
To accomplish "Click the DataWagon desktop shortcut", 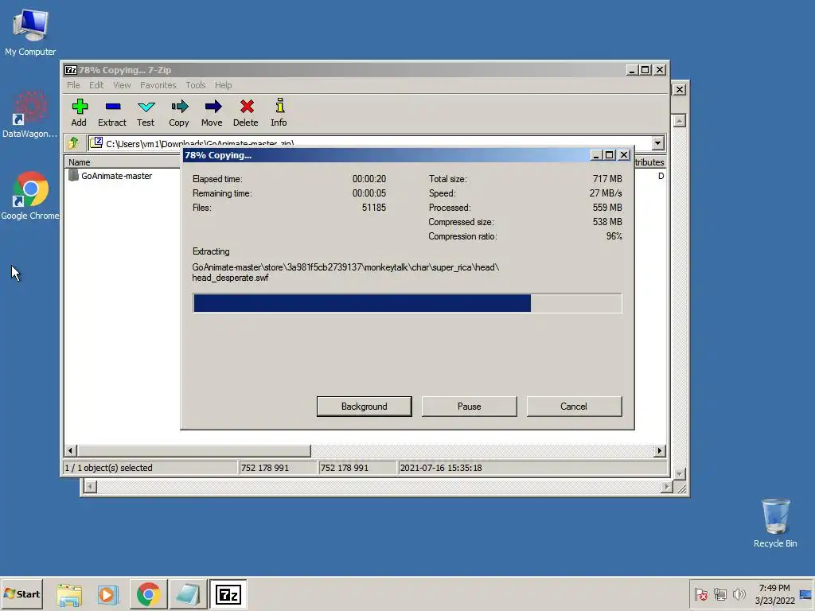I will [x=29, y=114].
